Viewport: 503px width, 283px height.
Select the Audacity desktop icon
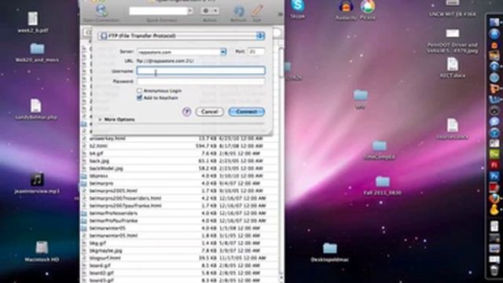346,9
